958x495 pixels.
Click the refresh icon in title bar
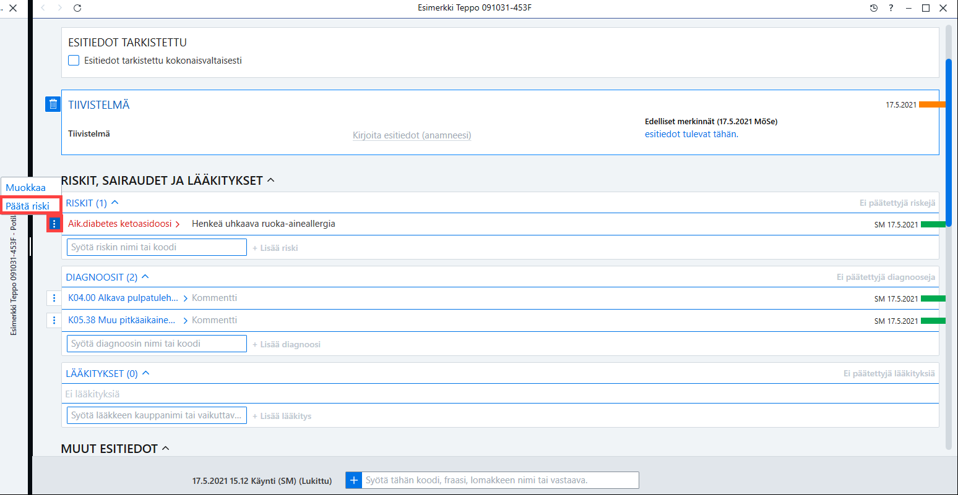tap(77, 8)
